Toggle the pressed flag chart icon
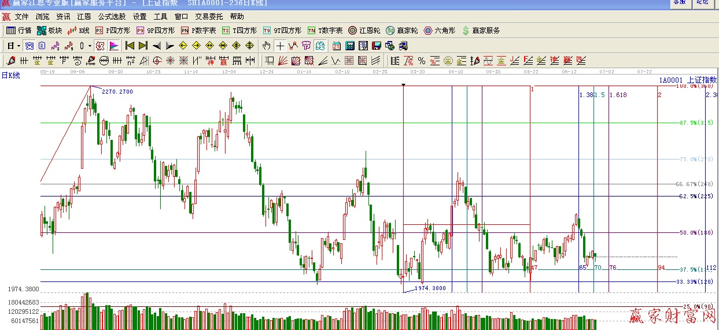Viewport: 719px width, 330px height. [114, 46]
